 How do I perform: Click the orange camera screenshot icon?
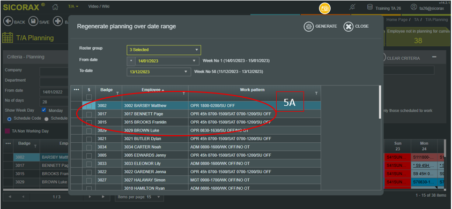pyautogui.click(x=325, y=8)
